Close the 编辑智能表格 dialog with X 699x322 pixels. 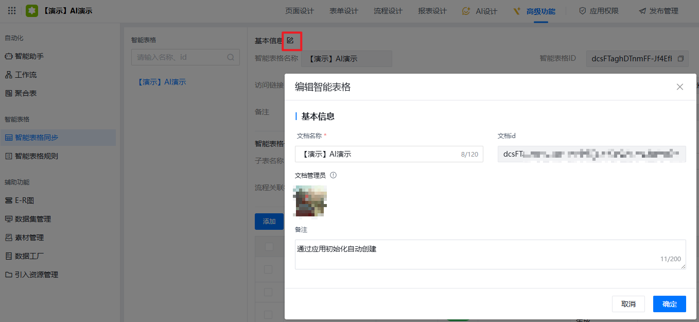click(680, 87)
